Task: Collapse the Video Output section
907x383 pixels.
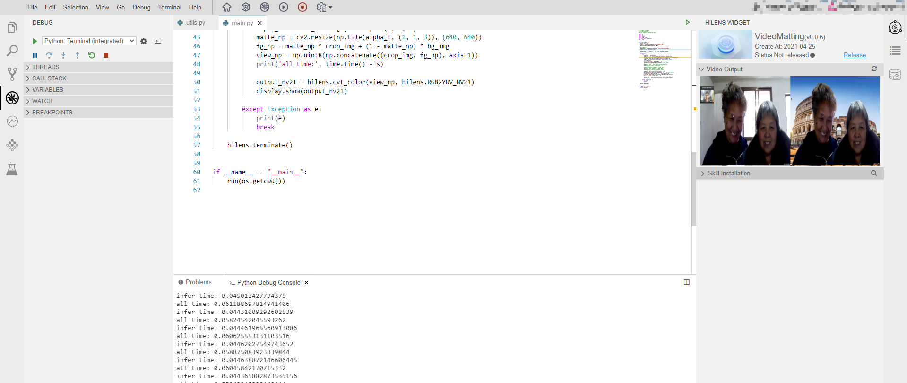Action: (790, 69)
